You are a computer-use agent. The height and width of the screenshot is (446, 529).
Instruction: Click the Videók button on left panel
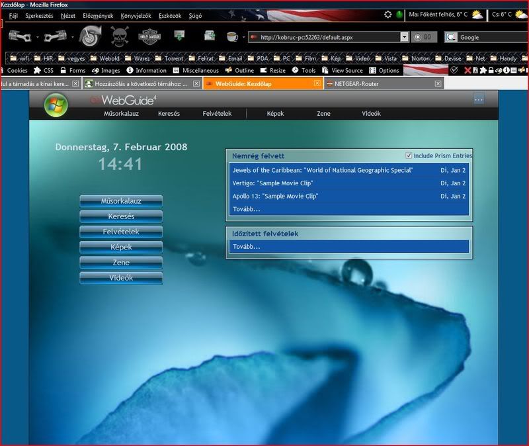point(121,278)
